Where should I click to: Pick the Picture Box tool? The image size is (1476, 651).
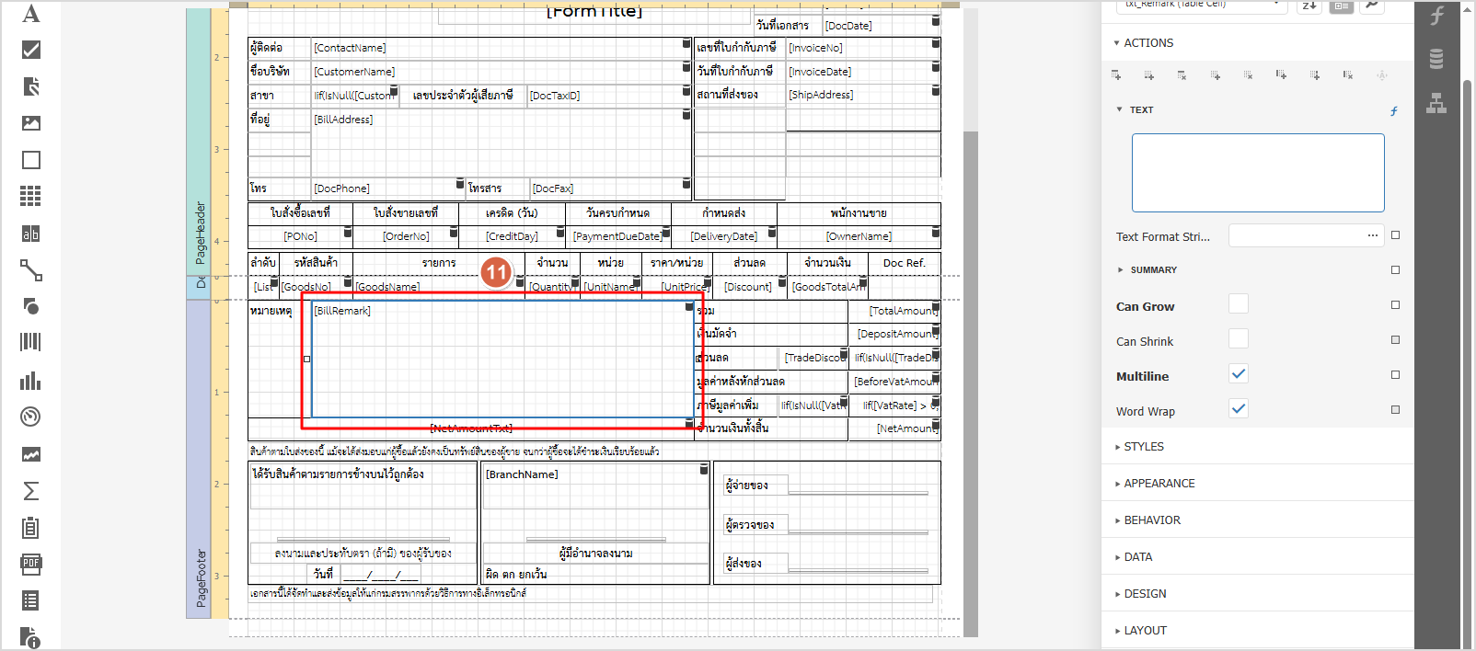click(x=31, y=123)
